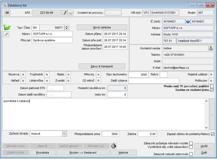Open the Způsob úhrady dropdown

click(64, 134)
